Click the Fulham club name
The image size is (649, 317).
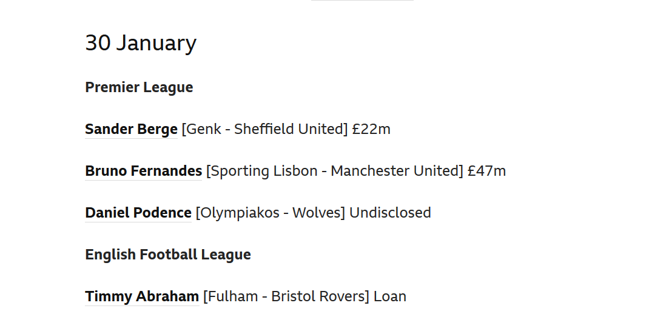coord(233,296)
